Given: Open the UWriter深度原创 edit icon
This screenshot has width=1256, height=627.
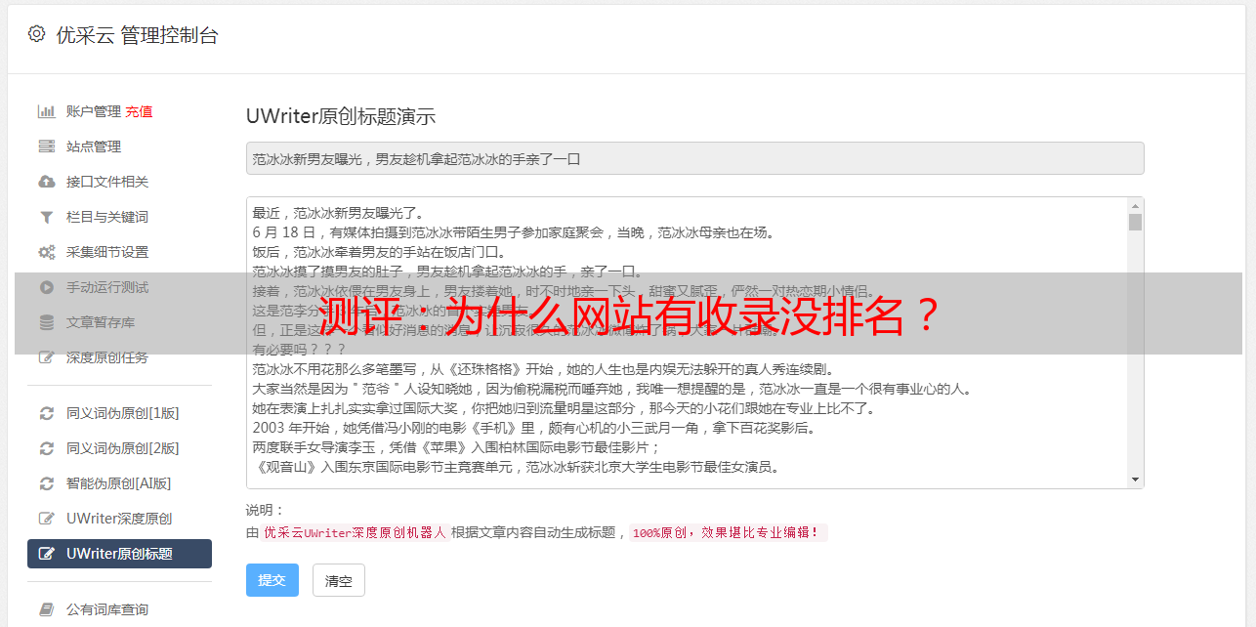Looking at the screenshot, I should 46,519.
